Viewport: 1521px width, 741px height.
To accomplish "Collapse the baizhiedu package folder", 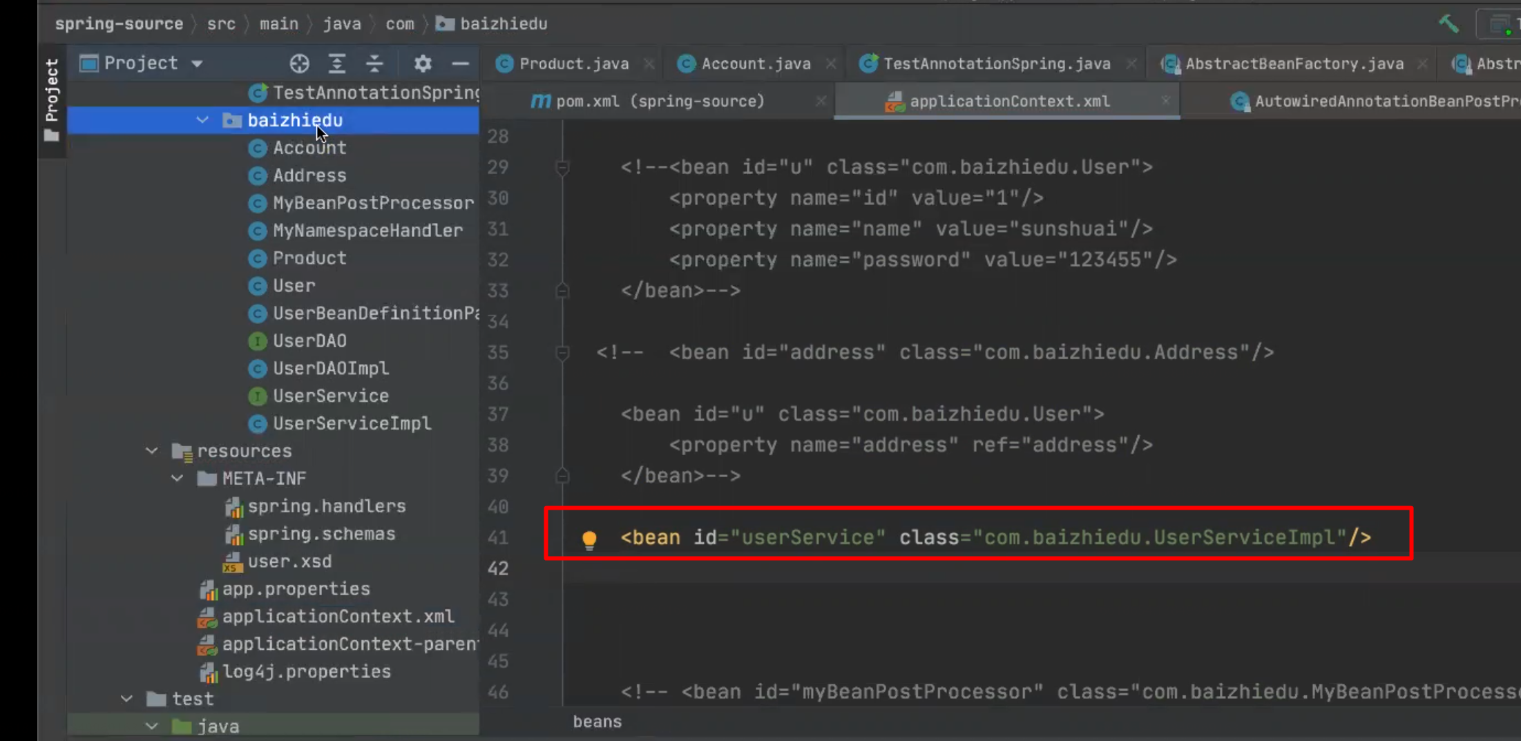I will [202, 120].
